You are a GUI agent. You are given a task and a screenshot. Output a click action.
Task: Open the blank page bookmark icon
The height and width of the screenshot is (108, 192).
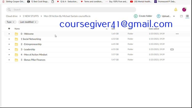coord(53,2)
